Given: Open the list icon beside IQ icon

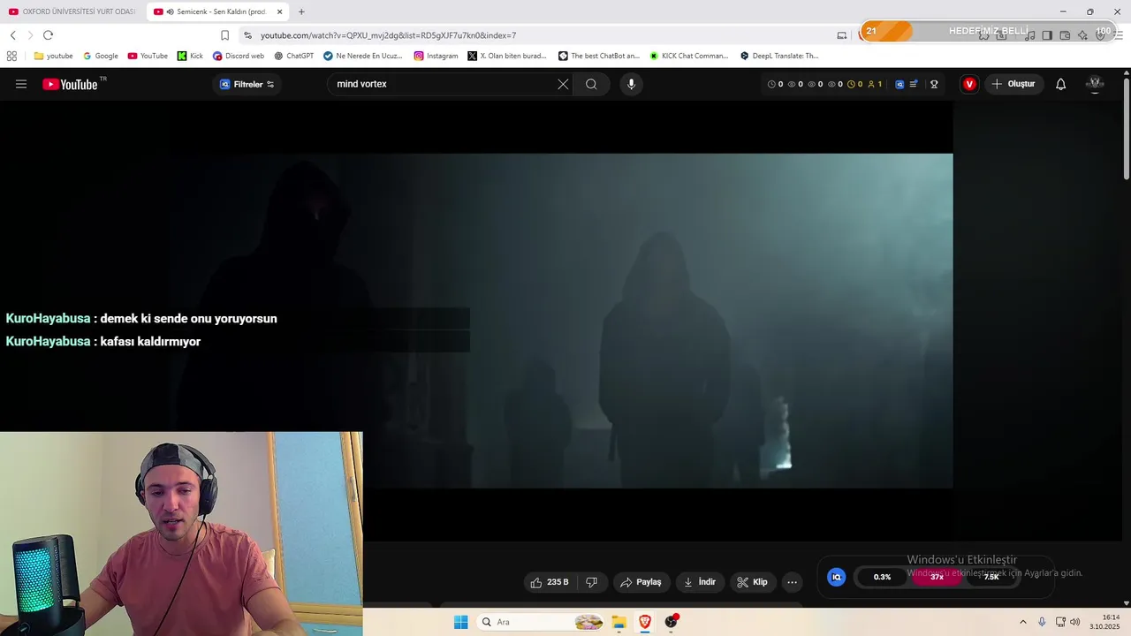Looking at the screenshot, I should 914,84.
